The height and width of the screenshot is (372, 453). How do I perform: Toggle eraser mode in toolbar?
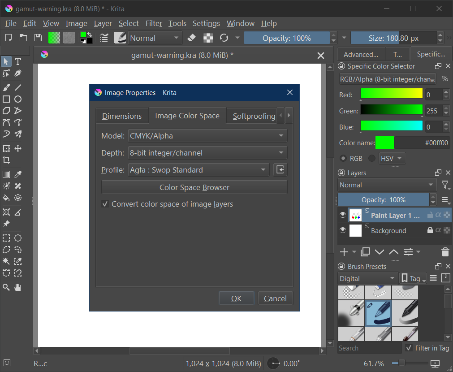tap(191, 38)
